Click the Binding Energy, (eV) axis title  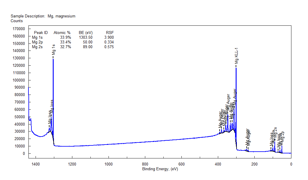pos(160,169)
